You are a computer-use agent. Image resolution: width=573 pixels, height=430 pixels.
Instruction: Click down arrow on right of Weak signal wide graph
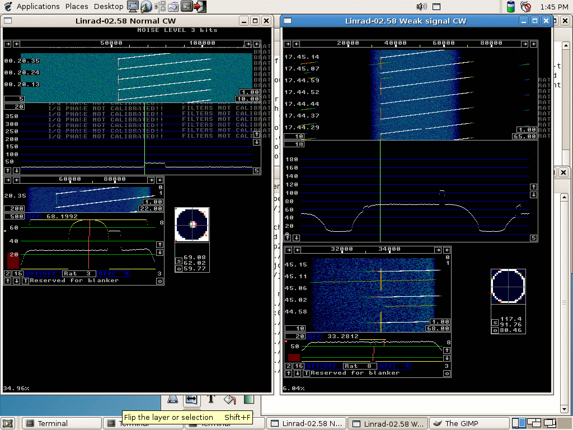(x=533, y=195)
